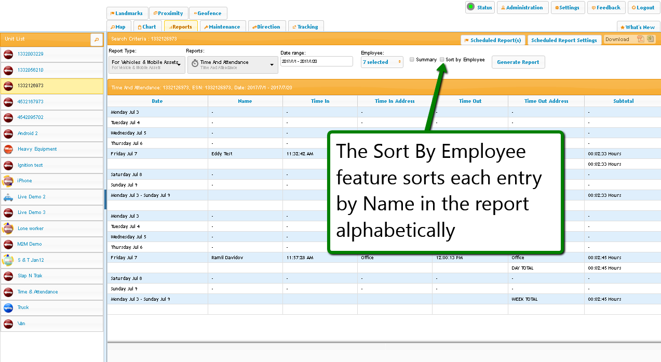Click the Date range input field

(x=316, y=61)
